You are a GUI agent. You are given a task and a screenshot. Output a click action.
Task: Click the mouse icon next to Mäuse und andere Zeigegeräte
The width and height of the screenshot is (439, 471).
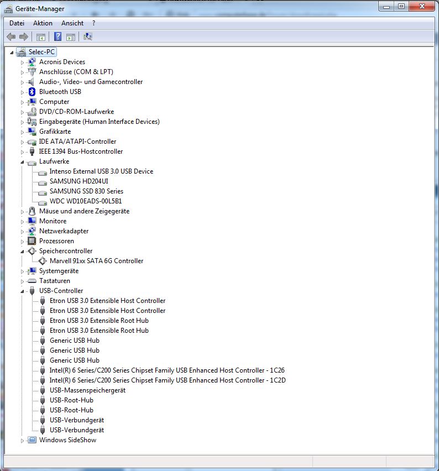[x=32, y=211]
